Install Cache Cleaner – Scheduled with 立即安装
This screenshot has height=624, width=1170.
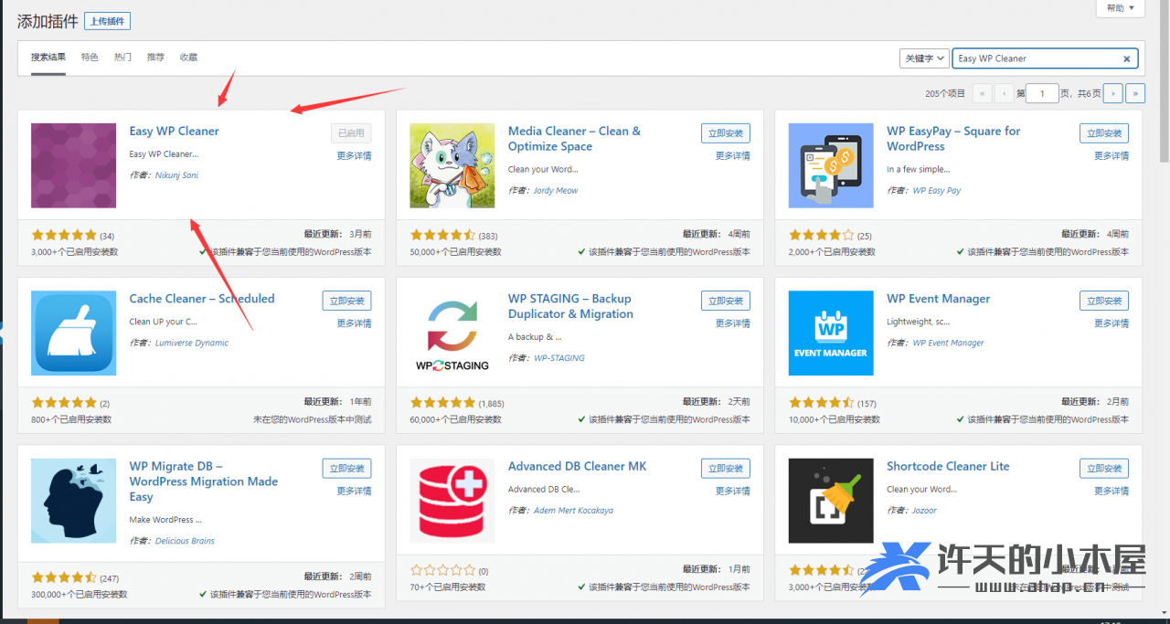(347, 301)
